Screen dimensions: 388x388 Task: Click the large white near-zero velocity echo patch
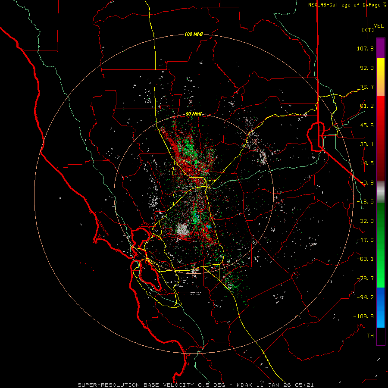click(183, 229)
